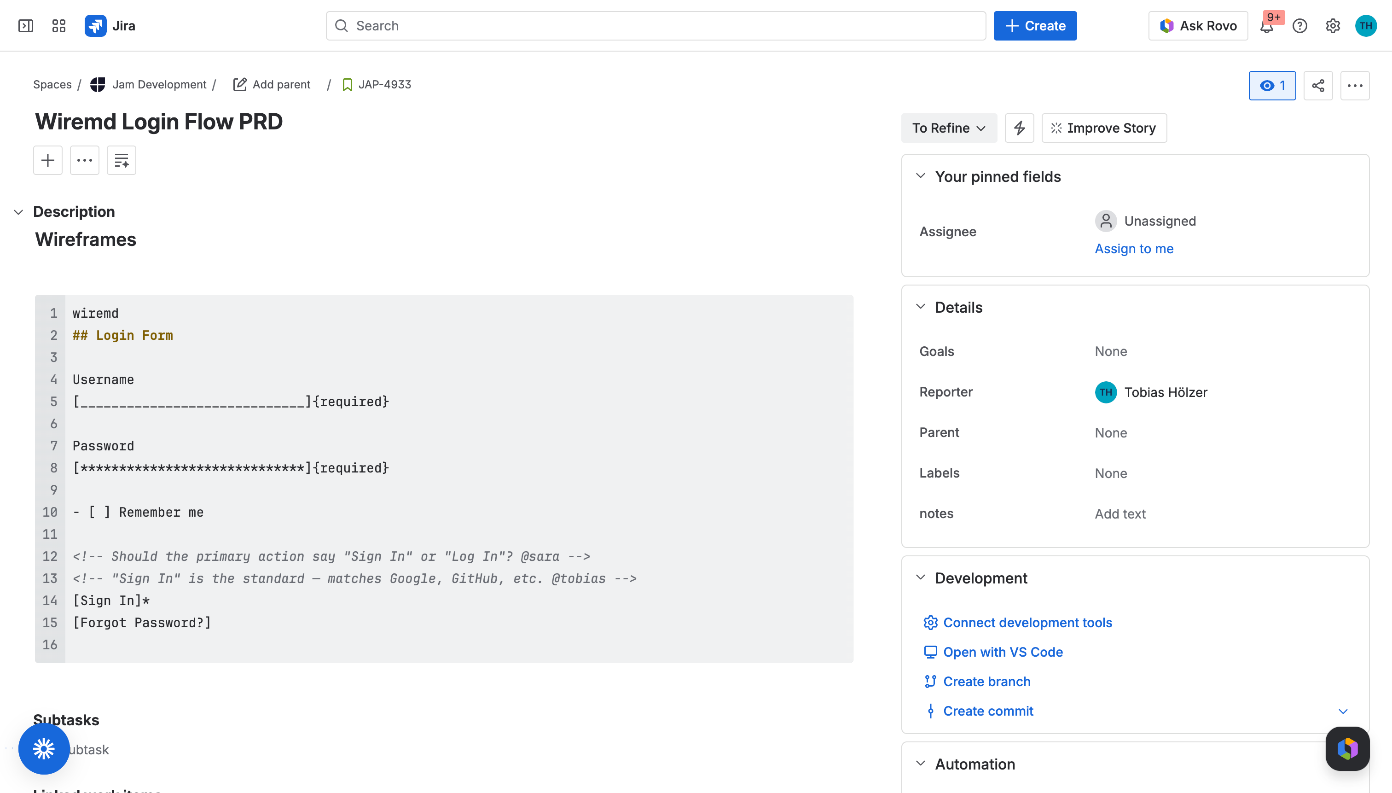Toggle watching with the eye button
The image size is (1392, 793).
1272,86
